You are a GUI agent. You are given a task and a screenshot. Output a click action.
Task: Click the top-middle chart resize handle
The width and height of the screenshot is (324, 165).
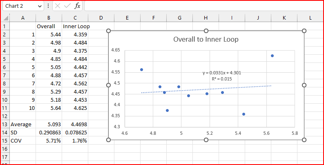206,31
